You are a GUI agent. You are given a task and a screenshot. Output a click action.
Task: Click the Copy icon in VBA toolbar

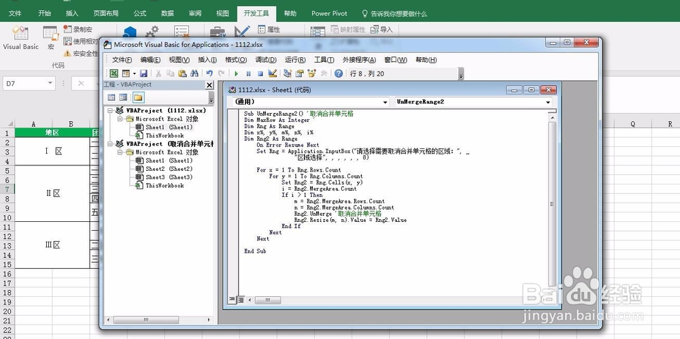171,74
